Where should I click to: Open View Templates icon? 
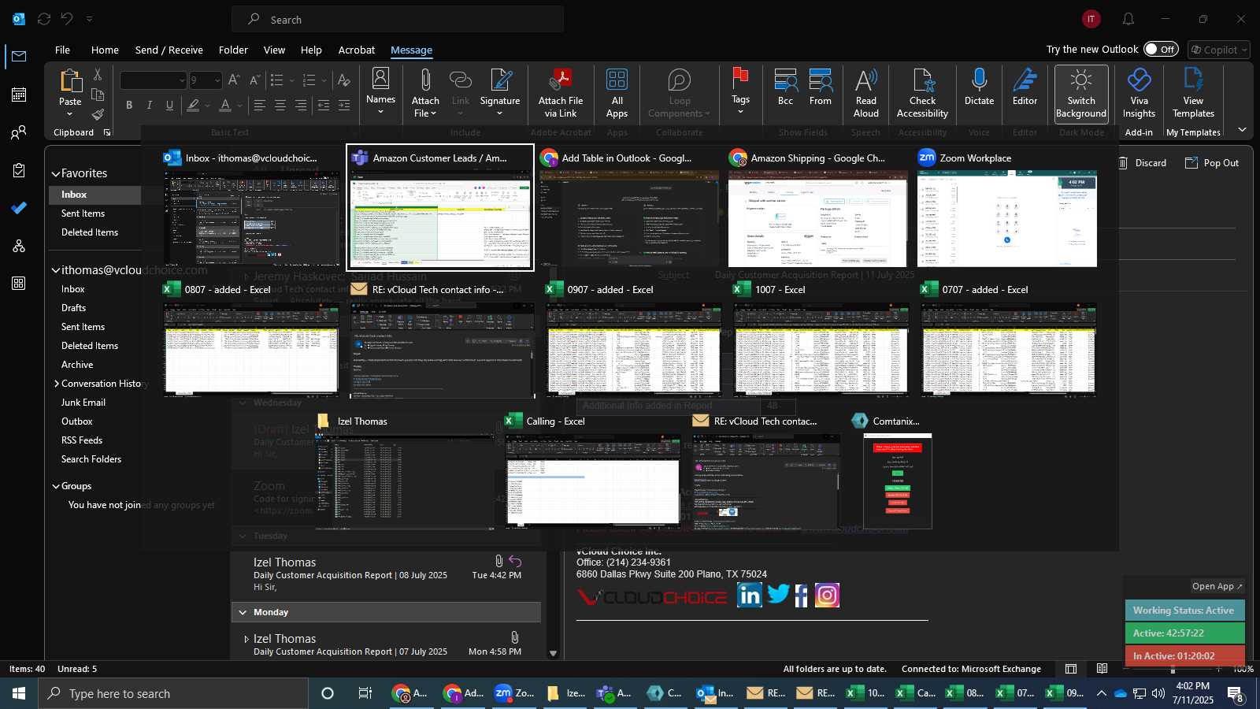(x=1193, y=80)
